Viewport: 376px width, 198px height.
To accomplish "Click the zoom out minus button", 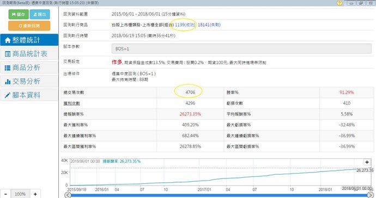I will coord(5,194).
